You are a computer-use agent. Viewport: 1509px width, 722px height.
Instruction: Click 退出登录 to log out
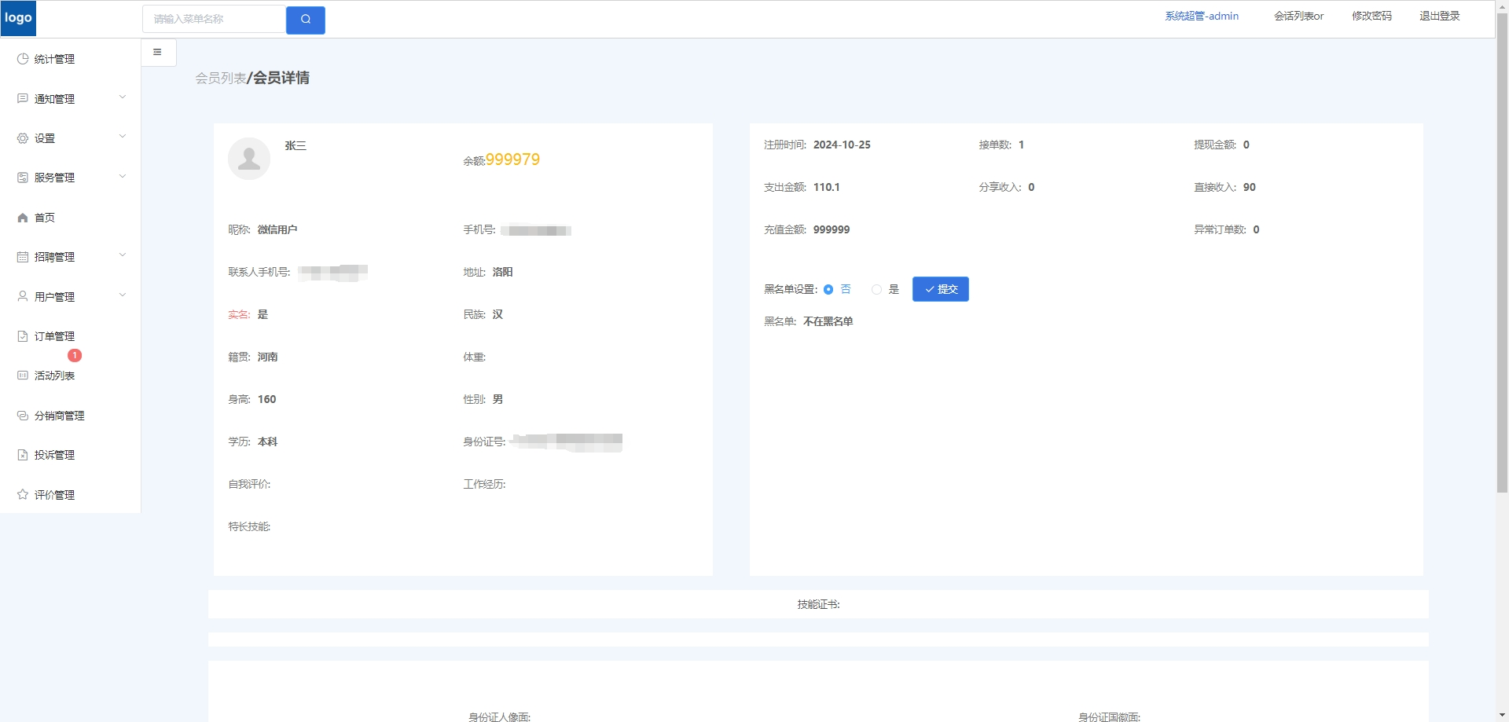1440,16
